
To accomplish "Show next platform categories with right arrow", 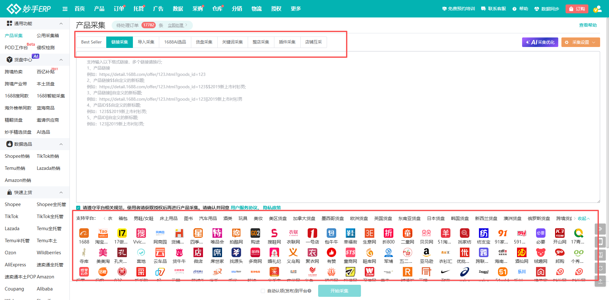I will point(575,218).
